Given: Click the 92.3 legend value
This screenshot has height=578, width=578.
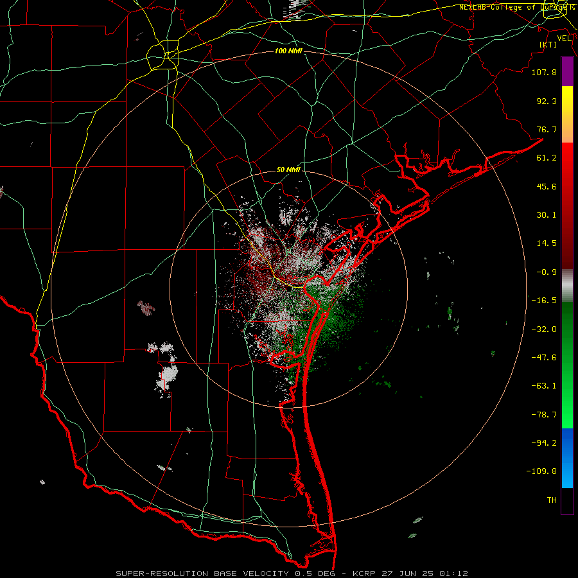Looking at the screenshot, I should pyautogui.click(x=547, y=101).
